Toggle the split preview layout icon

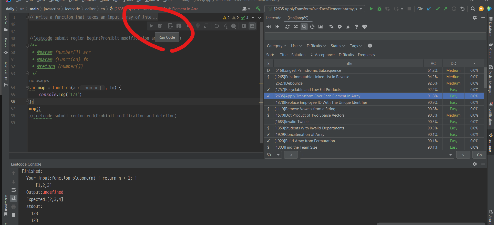point(244,26)
